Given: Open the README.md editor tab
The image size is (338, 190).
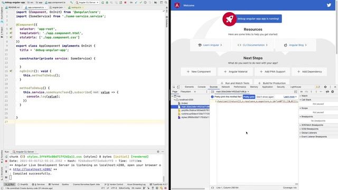Looking at the screenshot, I should [14, 7].
